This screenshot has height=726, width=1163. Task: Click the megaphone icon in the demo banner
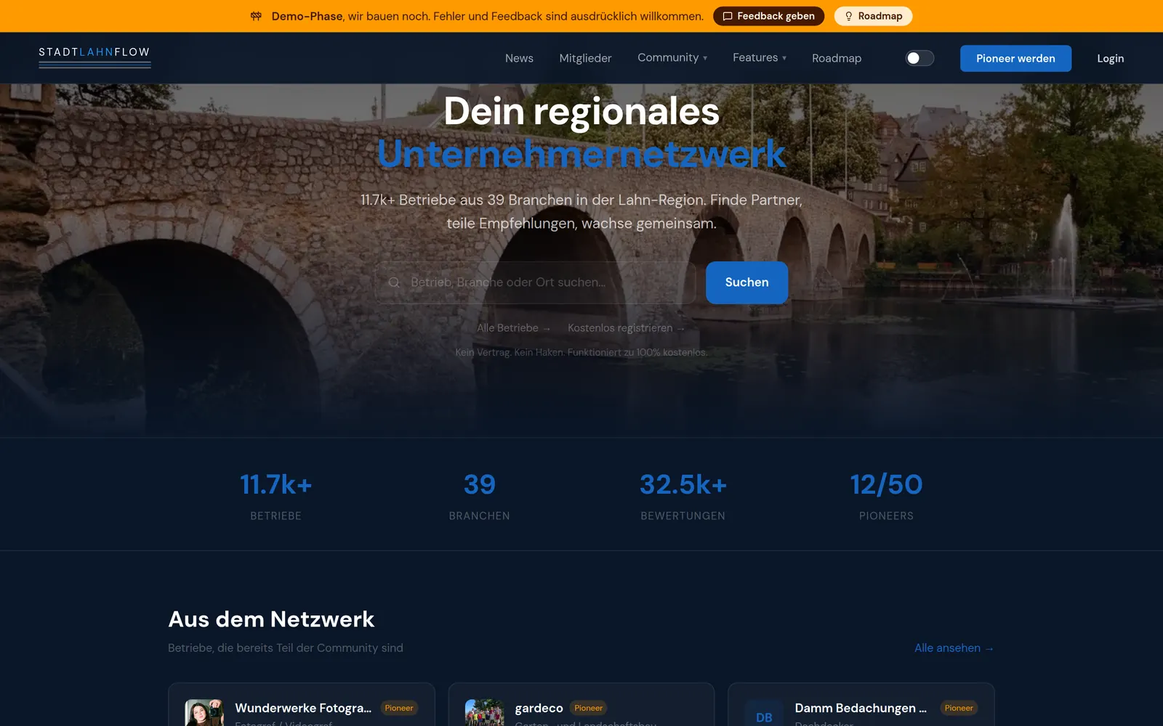(256, 16)
